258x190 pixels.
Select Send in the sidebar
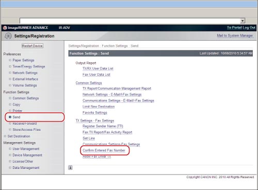[x=17, y=117]
